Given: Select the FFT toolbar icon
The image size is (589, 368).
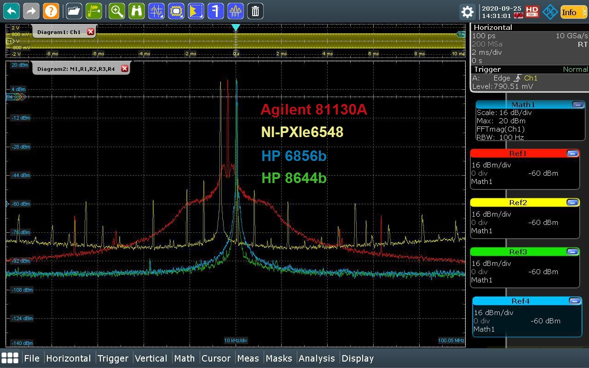Looking at the screenshot, I should click(236, 11).
